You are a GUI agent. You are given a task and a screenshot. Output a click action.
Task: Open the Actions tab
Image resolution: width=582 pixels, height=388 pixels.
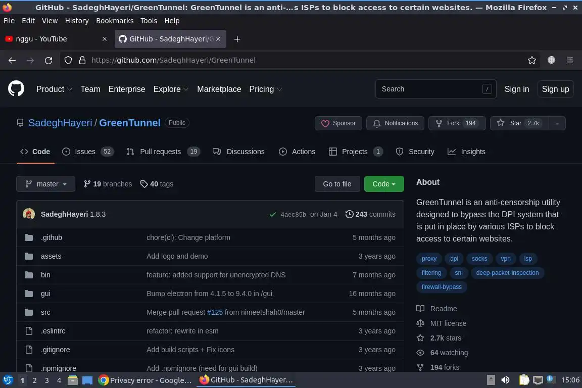(x=297, y=152)
